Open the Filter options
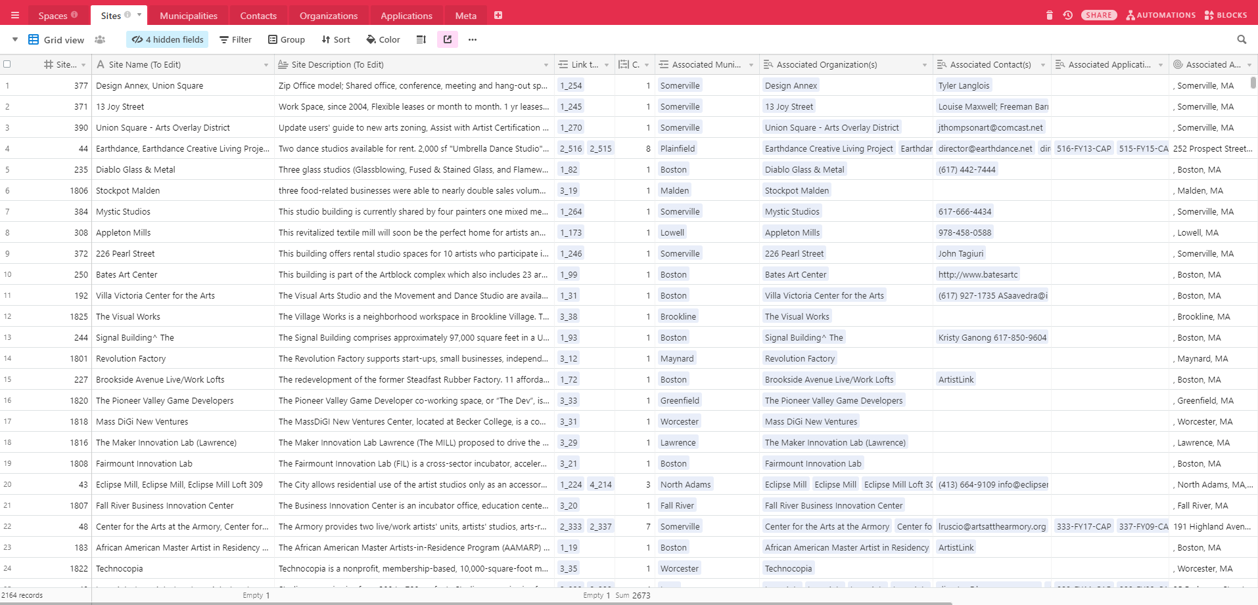Screen dimensions: 1258x605 (235, 39)
